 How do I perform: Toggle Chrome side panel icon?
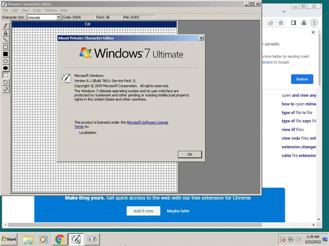coord(294,23)
